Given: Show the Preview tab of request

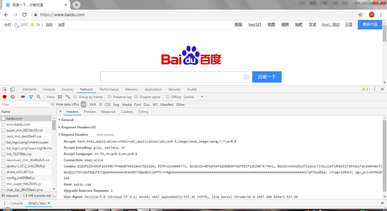Looking at the screenshot, I should [90, 112].
